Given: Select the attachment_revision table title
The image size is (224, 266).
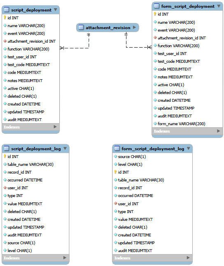Looking at the screenshot, I should click(108, 28).
